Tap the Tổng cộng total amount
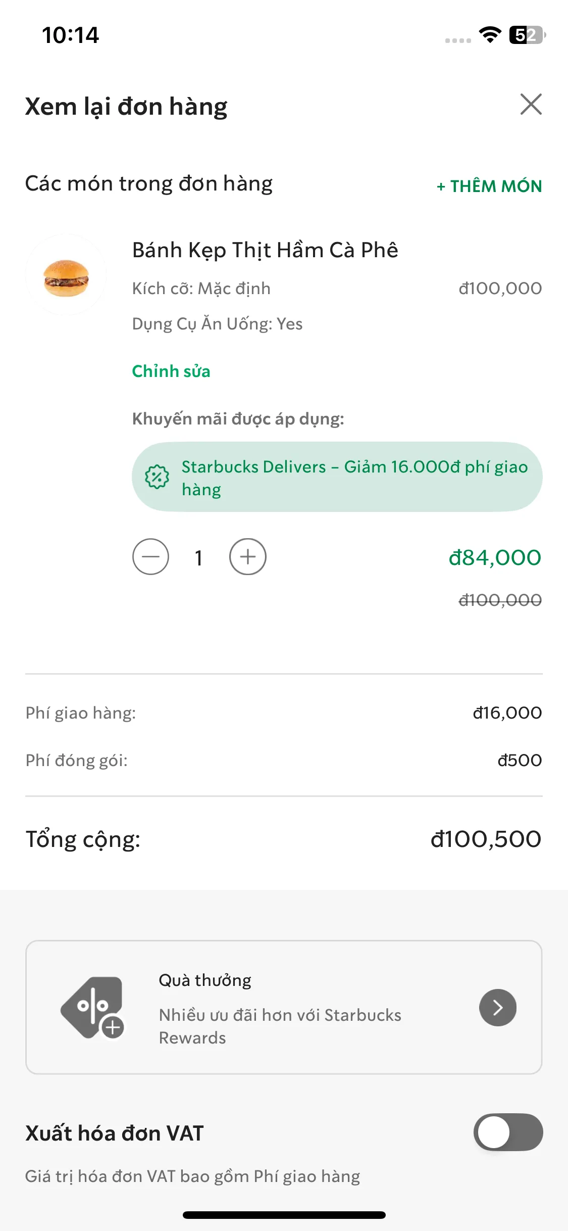 coord(486,839)
